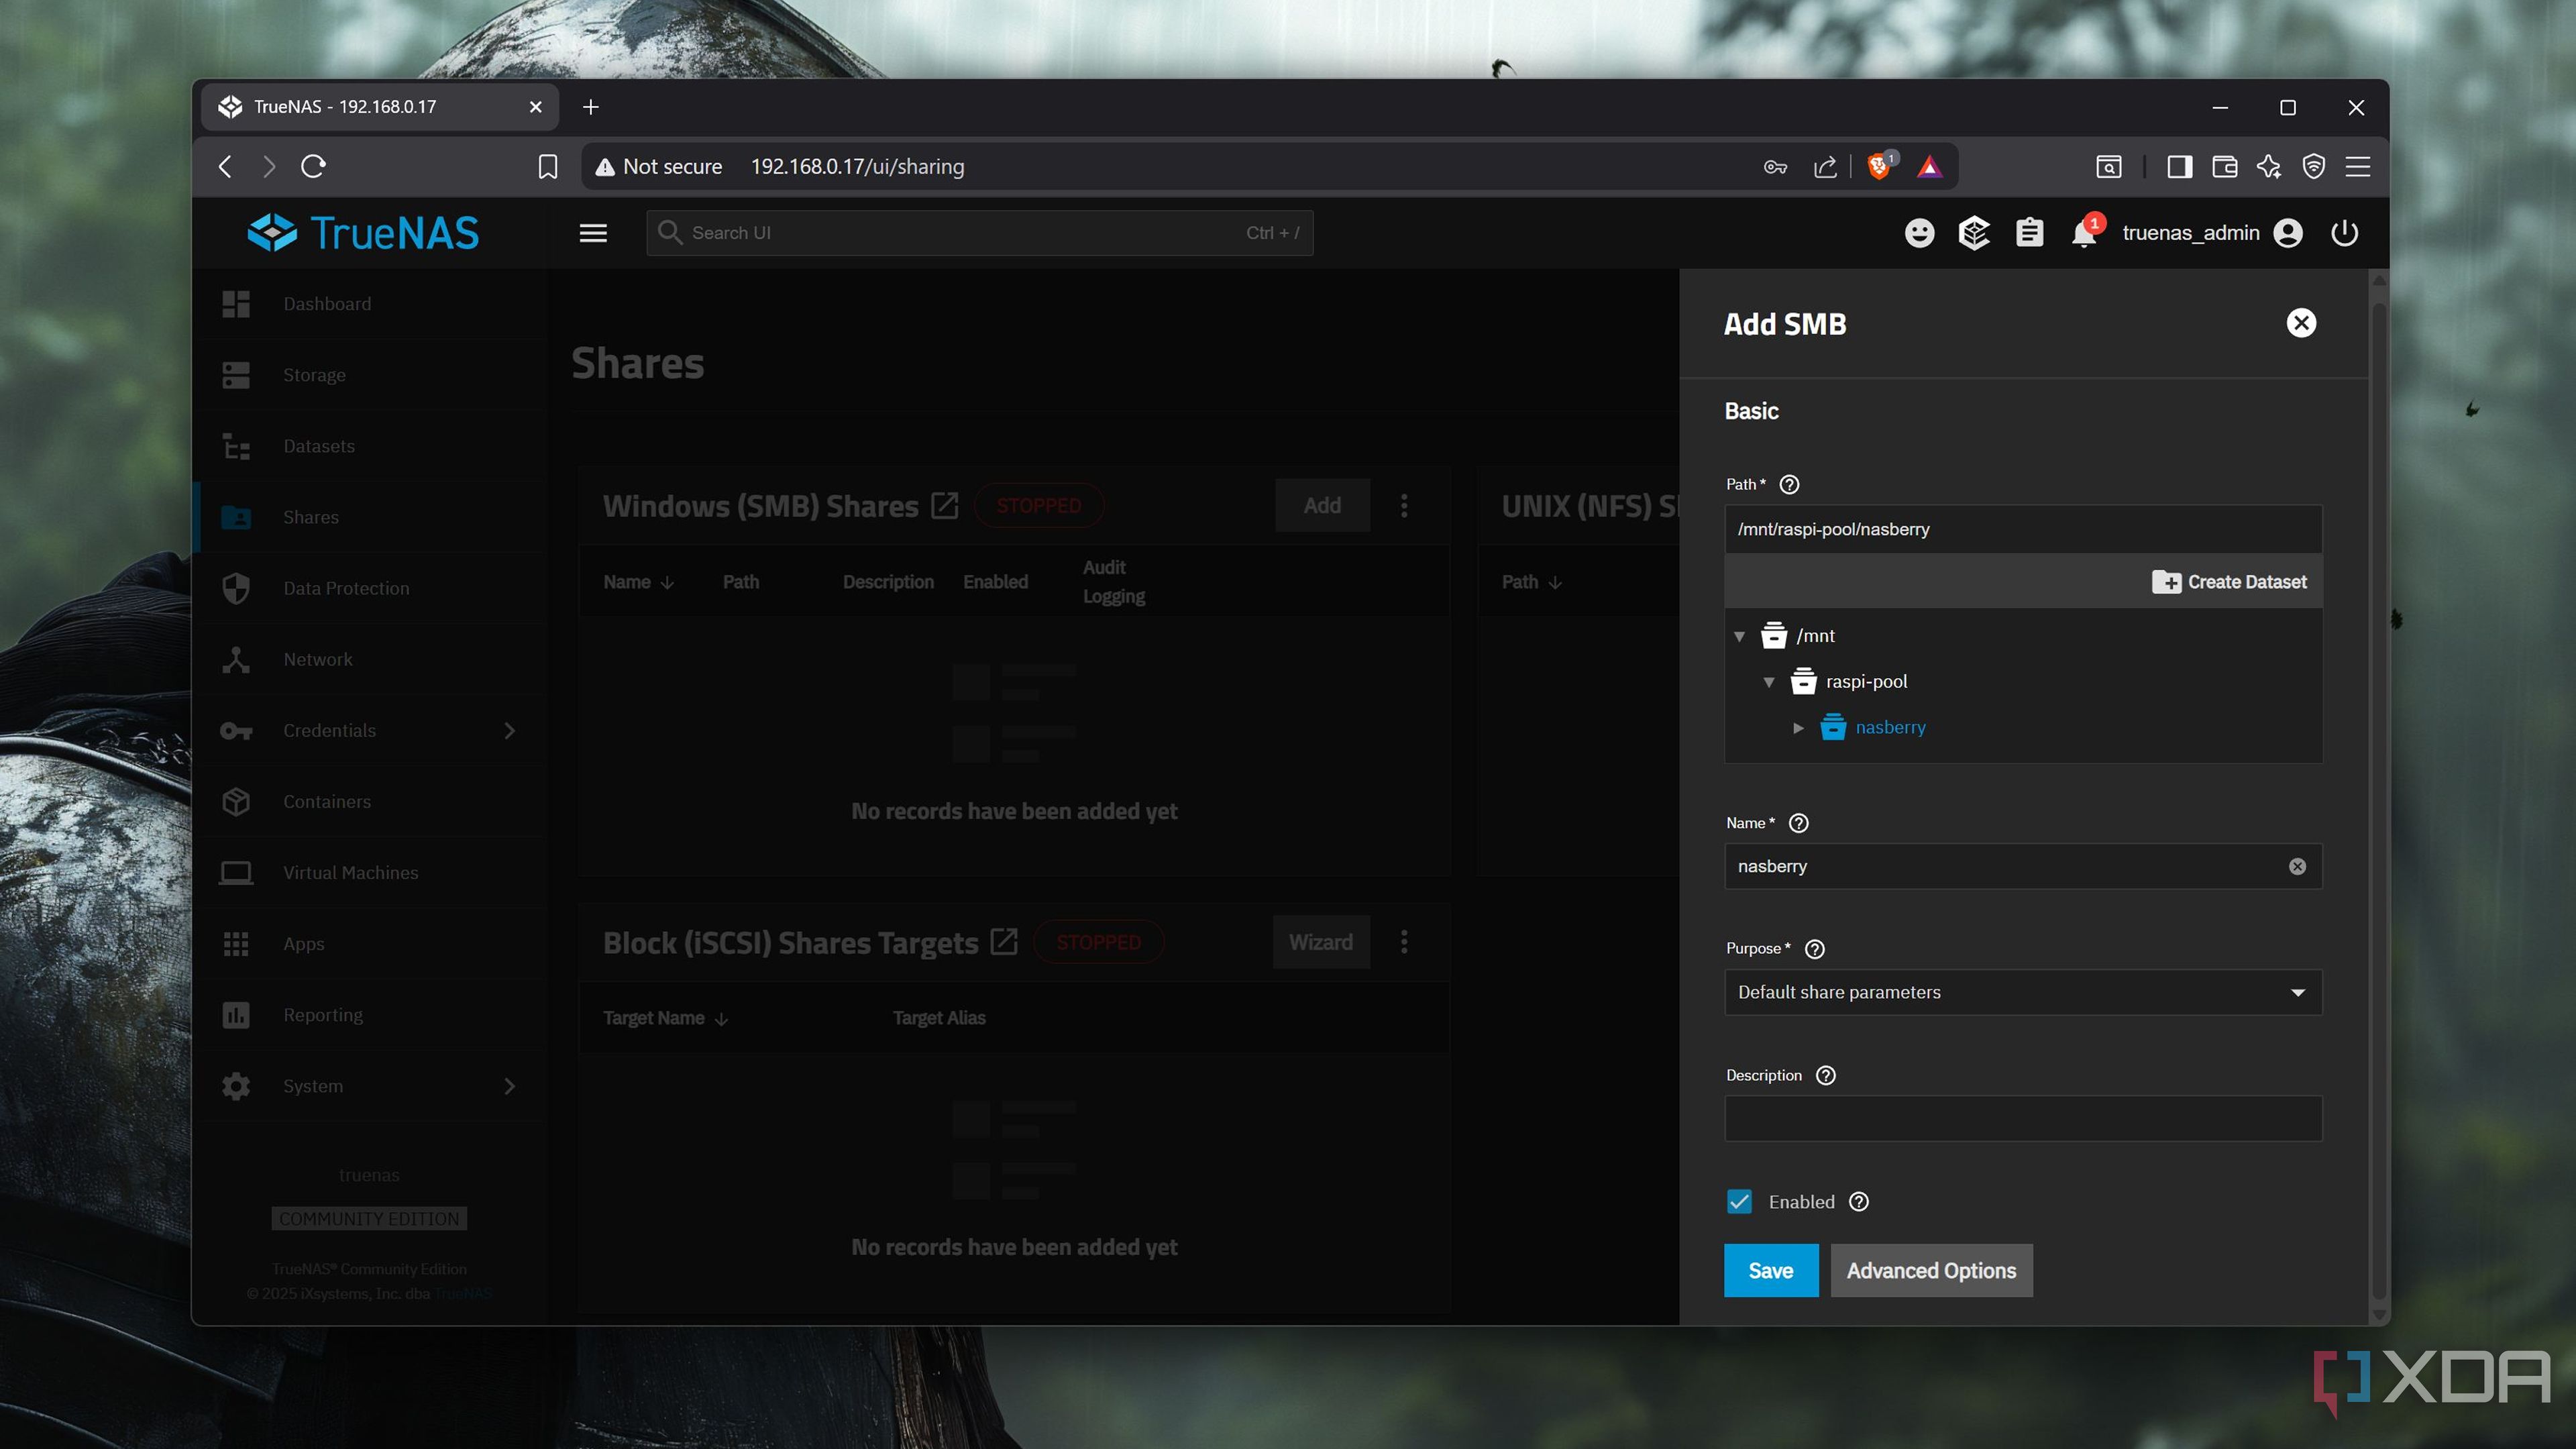Bookmark this page in browser
The image size is (2576, 1449).
tap(547, 166)
